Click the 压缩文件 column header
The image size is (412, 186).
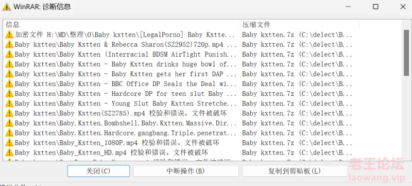[300, 25]
